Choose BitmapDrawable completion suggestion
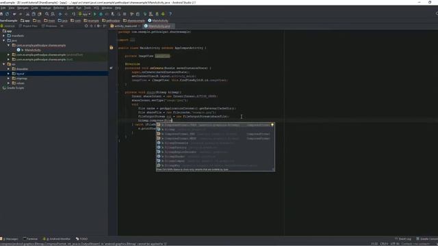 click(216, 143)
